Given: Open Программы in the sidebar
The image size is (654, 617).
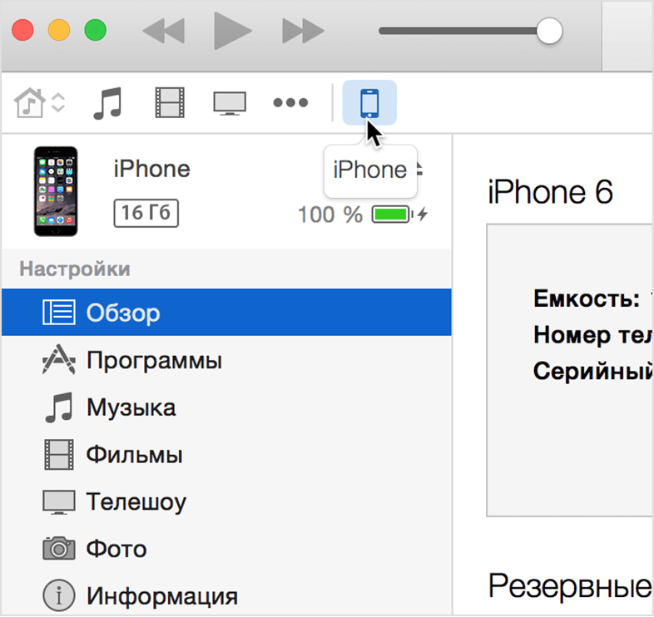Looking at the screenshot, I should (226, 360).
